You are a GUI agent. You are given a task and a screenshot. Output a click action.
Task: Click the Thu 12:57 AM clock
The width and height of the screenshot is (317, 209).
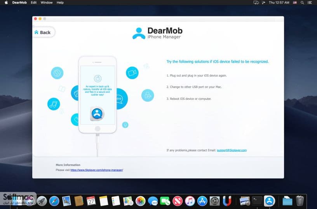(279, 3)
